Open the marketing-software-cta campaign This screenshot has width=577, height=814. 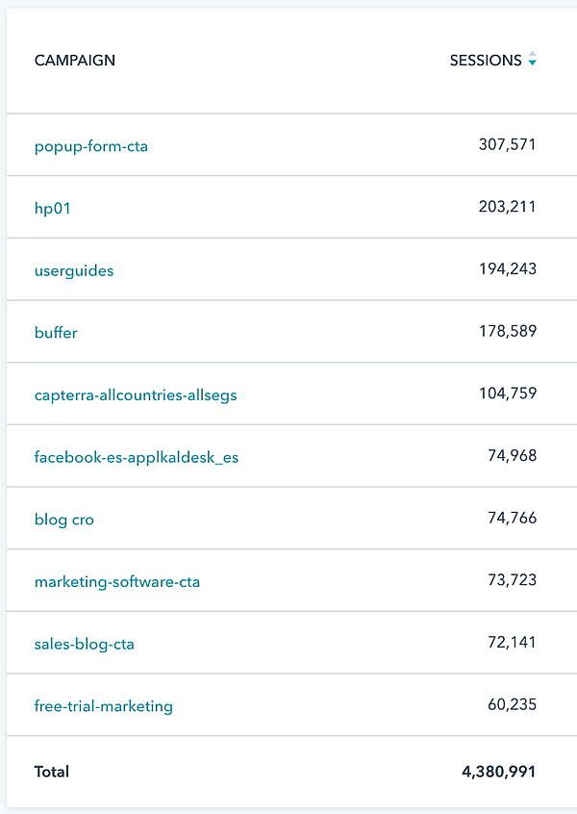click(x=117, y=581)
